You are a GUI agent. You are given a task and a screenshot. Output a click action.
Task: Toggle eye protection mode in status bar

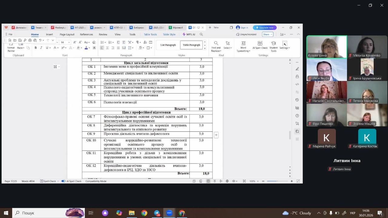(x=234, y=181)
